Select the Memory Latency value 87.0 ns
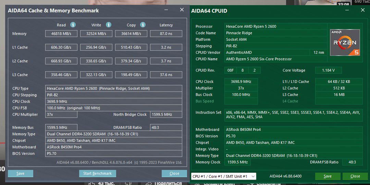 point(166,34)
